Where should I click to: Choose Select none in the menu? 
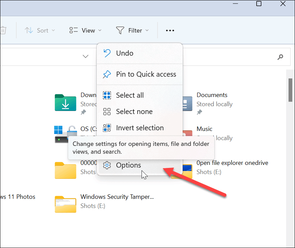[140, 112]
